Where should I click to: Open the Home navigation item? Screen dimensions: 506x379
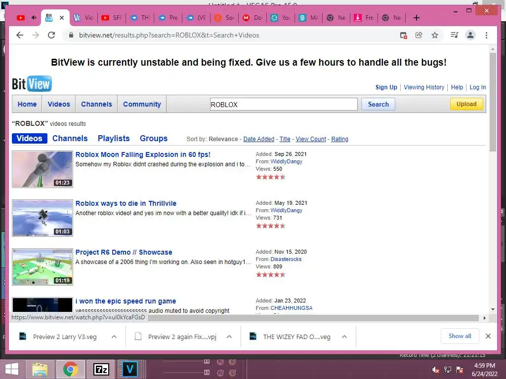click(x=27, y=104)
